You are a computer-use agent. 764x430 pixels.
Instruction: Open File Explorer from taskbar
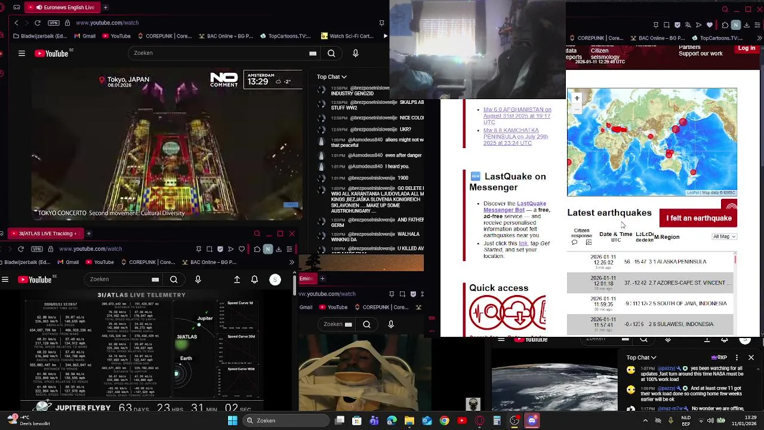(x=409, y=420)
